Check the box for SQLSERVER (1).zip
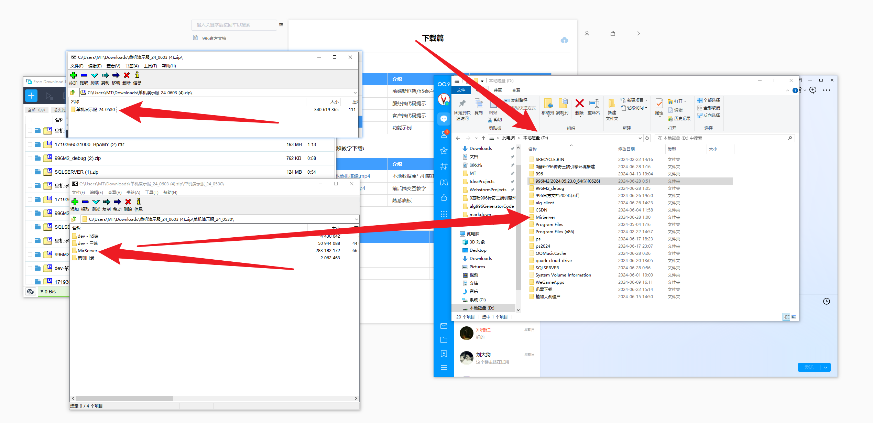Viewport: 873px width, 423px height. pos(30,172)
